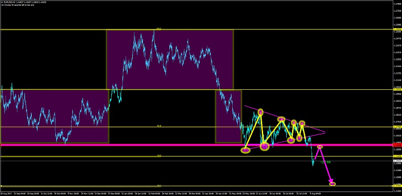Click the ellipse at the arrow's lower target
The width and height of the screenshot is (402, 196).
pyautogui.click(x=332, y=183)
